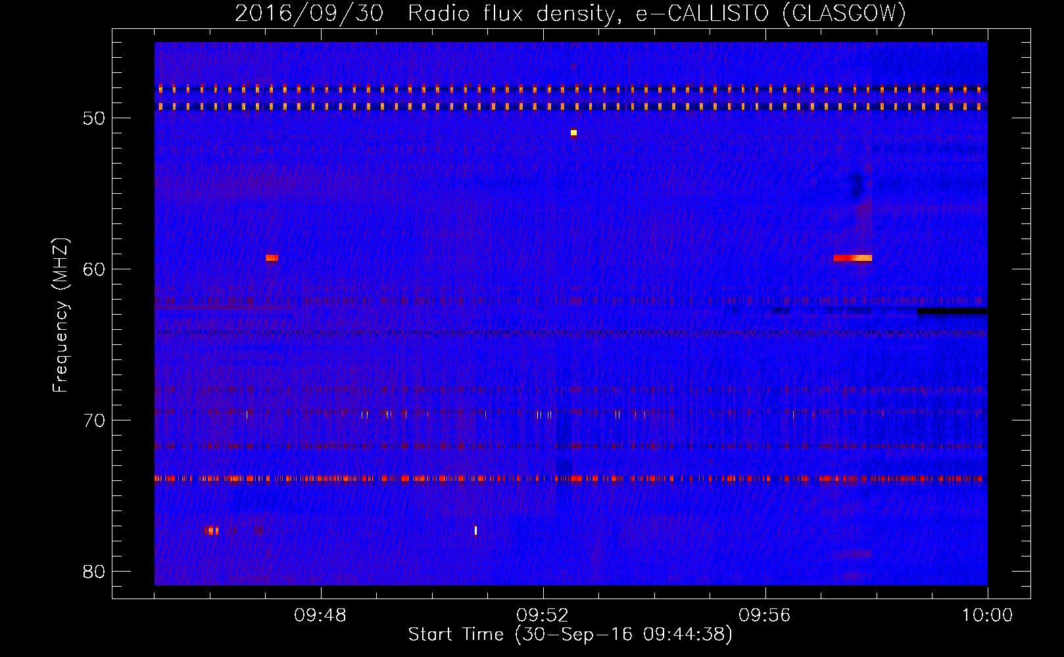The height and width of the screenshot is (657, 1064).
Task: Click the short red burst near 09:47 at 60 MHz
Action: (272, 258)
